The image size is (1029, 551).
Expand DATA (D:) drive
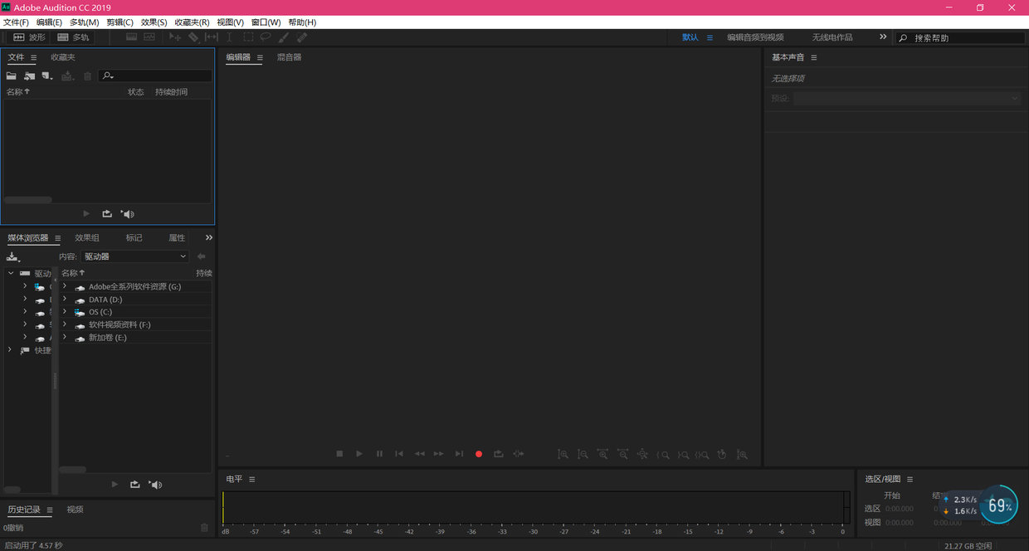(65, 299)
